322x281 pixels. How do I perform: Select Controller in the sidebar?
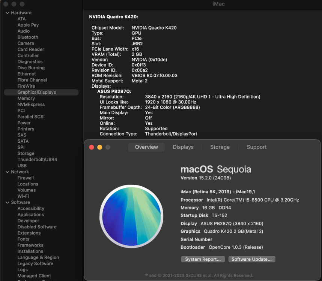pyautogui.click(x=28, y=55)
